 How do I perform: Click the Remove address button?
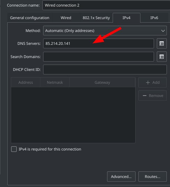[x=153, y=96]
